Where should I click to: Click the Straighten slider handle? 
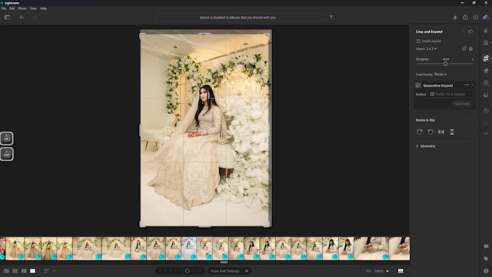pyautogui.click(x=445, y=64)
